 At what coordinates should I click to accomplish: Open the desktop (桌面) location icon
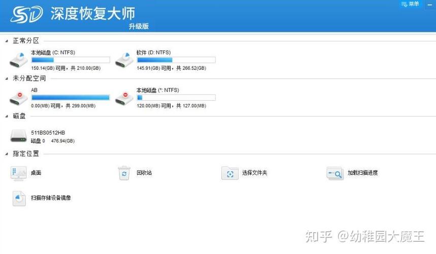coord(19,173)
